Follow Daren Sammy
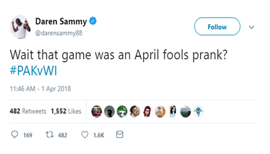This screenshot has width=270, height=154. pyautogui.click(x=217, y=27)
